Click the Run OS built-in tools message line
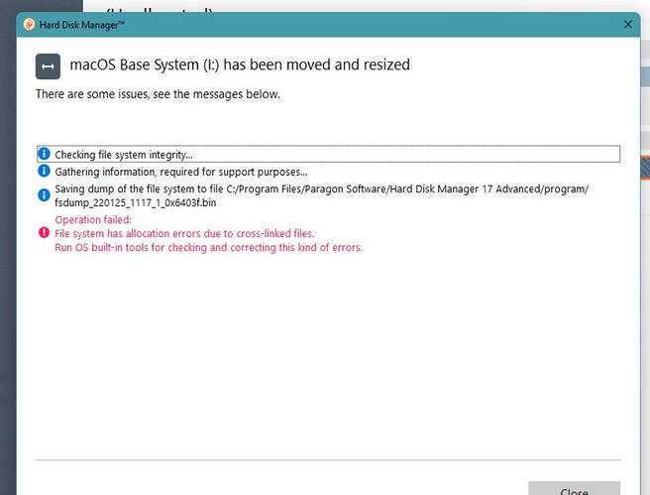The image size is (650, 495). [x=208, y=247]
